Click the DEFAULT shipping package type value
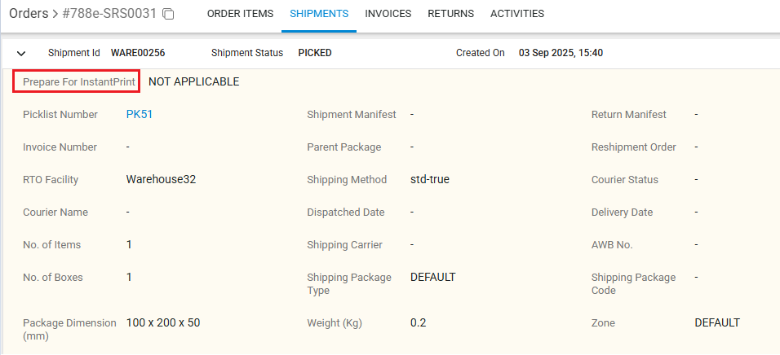This screenshot has width=780, height=355. [432, 278]
